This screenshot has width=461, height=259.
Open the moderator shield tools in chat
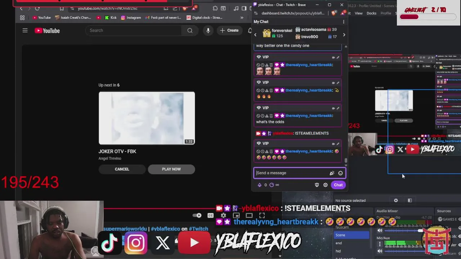click(x=317, y=185)
